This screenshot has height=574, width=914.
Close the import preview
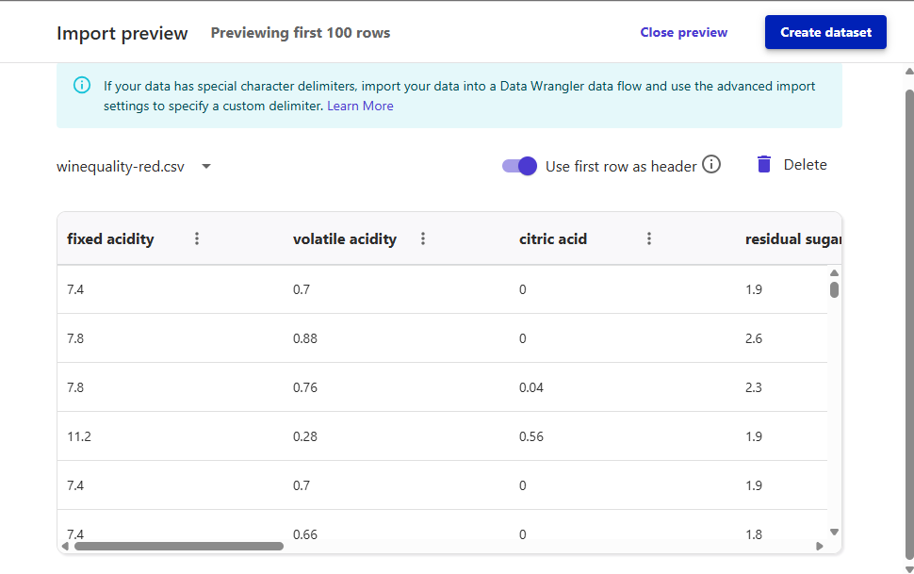[x=683, y=32]
